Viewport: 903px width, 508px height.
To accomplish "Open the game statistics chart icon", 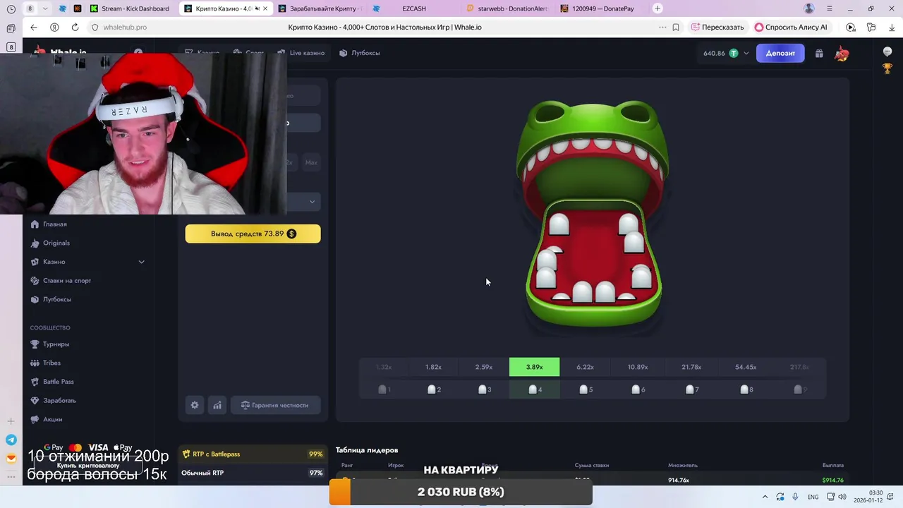I will [217, 405].
